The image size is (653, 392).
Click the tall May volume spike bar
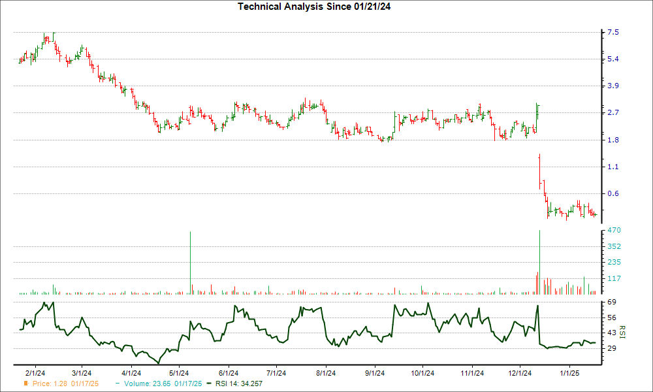(x=190, y=263)
